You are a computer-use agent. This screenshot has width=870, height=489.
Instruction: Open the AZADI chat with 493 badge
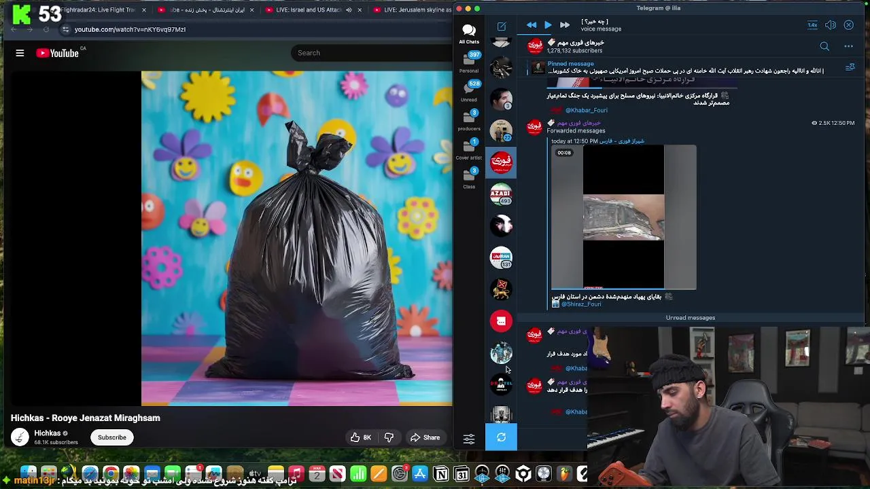pyautogui.click(x=501, y=194)
